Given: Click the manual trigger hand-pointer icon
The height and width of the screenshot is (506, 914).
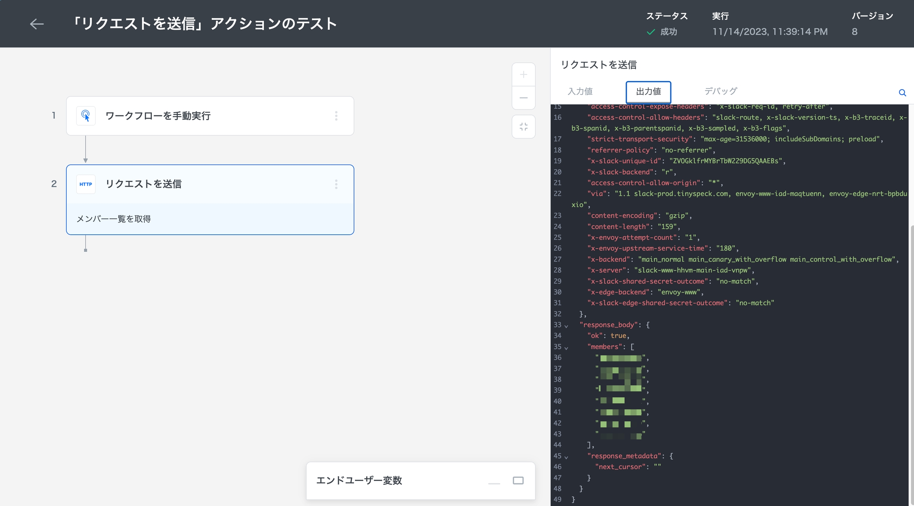Looking at the screenshot, I should tap(86, 116).
